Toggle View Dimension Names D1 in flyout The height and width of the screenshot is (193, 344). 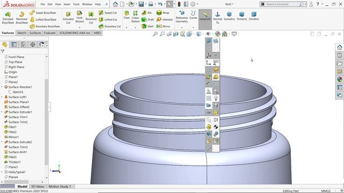[x=216, y=120]
